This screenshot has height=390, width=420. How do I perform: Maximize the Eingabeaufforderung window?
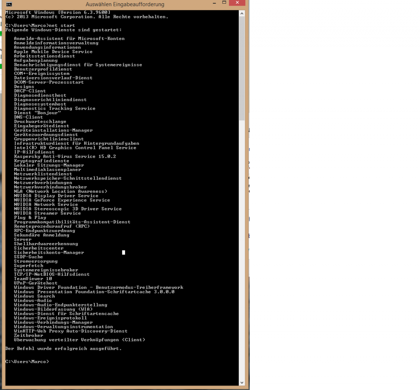click(x=224, y=3)
